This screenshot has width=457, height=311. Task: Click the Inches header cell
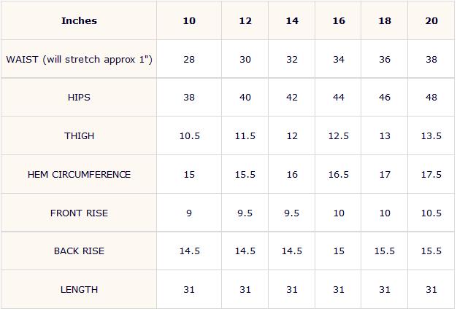(79, 20)
